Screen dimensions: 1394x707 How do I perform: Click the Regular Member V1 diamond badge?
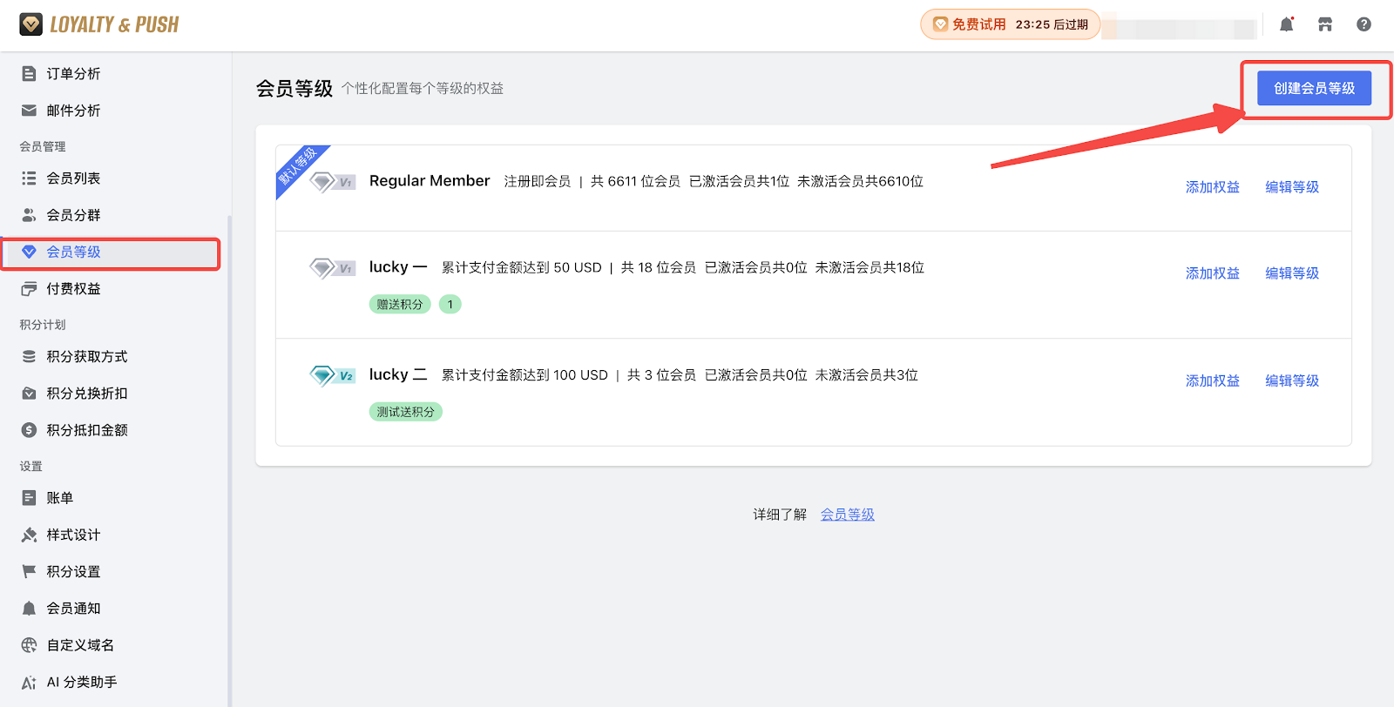coord(332,182)
